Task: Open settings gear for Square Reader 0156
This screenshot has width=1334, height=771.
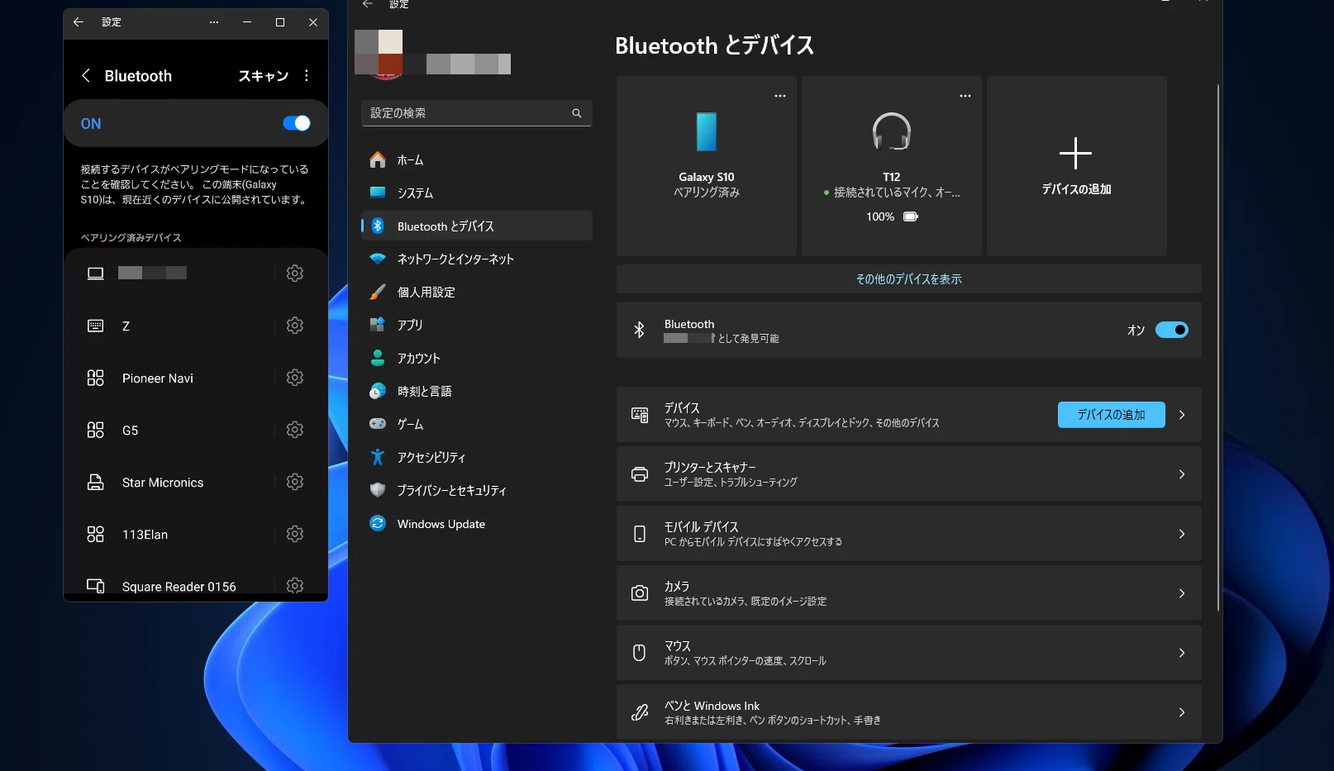Action: 294,586
